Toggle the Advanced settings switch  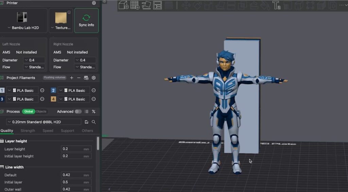click(x=78, y=111)
